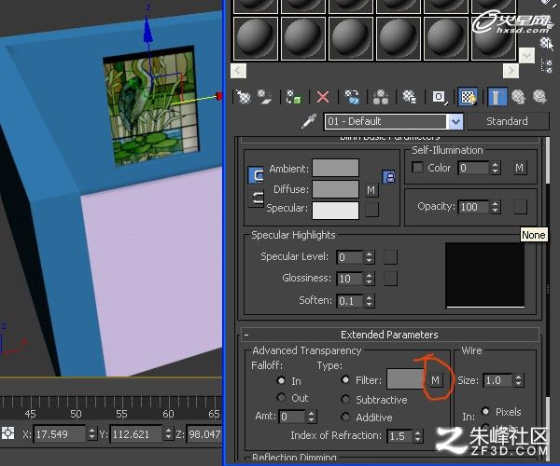Click the sample slots down arrow

pos(526,56)
